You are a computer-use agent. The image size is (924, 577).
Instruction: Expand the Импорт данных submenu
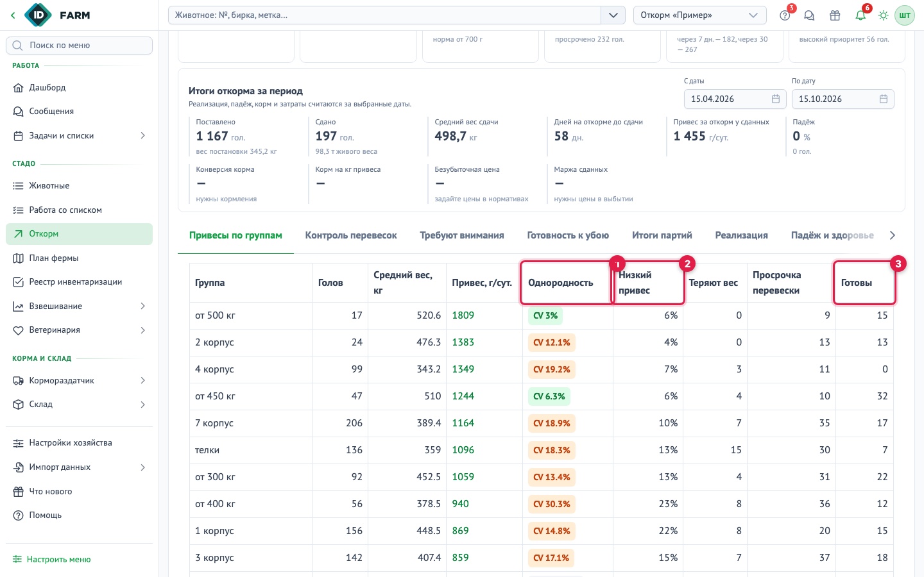(x=142, y=467)
